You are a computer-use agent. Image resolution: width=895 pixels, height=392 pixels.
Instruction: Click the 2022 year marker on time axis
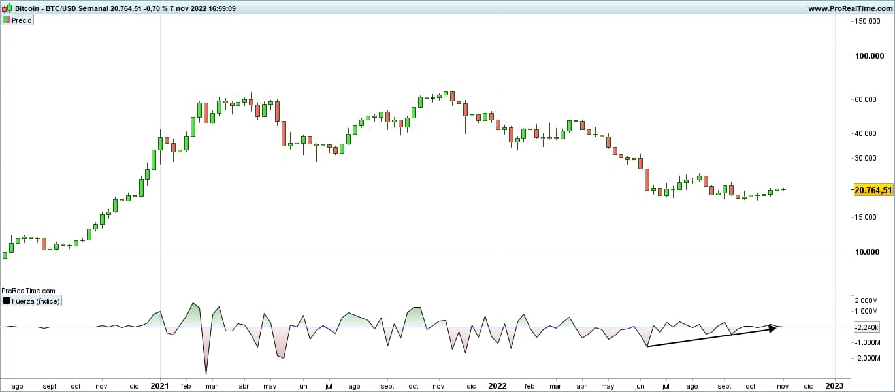click(497, 385)
